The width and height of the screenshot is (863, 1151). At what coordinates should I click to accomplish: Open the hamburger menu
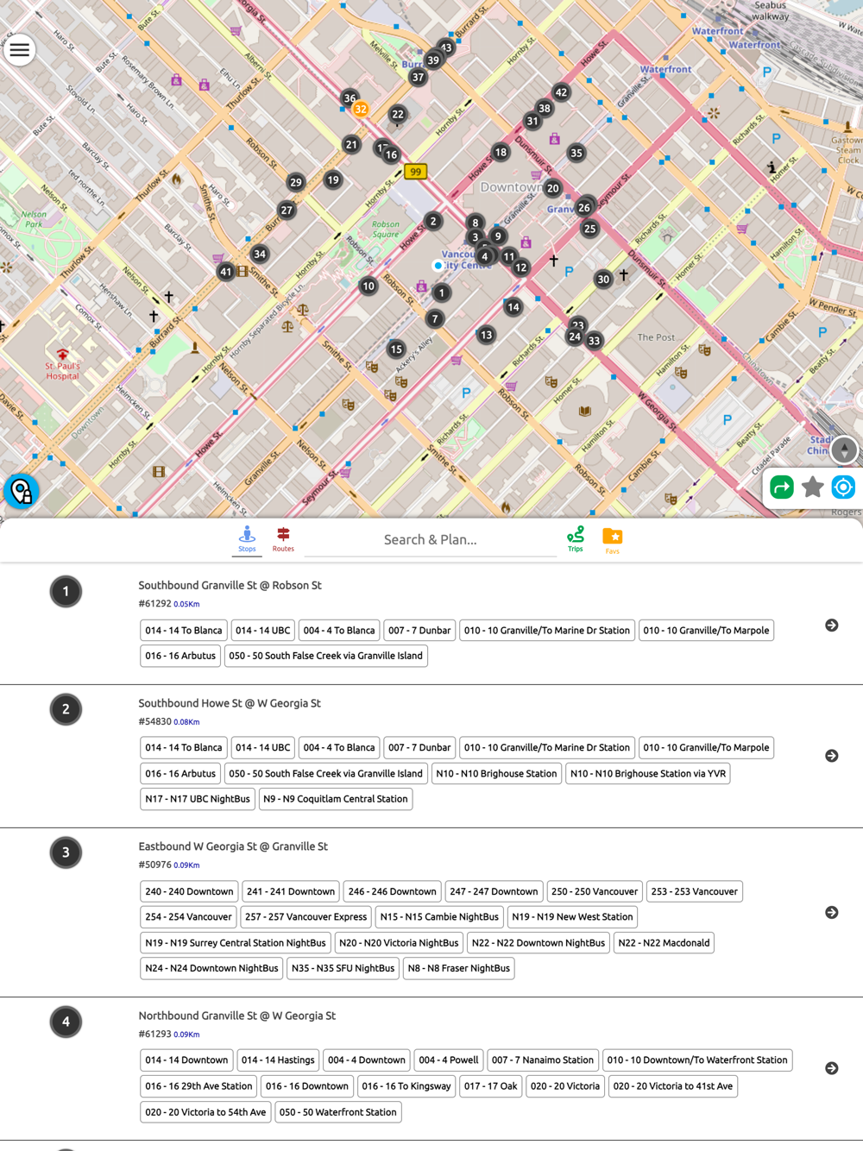point(19,50)
